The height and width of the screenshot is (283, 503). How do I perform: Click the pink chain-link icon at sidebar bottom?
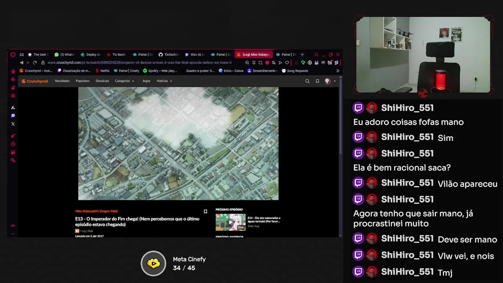coord(13,160)
